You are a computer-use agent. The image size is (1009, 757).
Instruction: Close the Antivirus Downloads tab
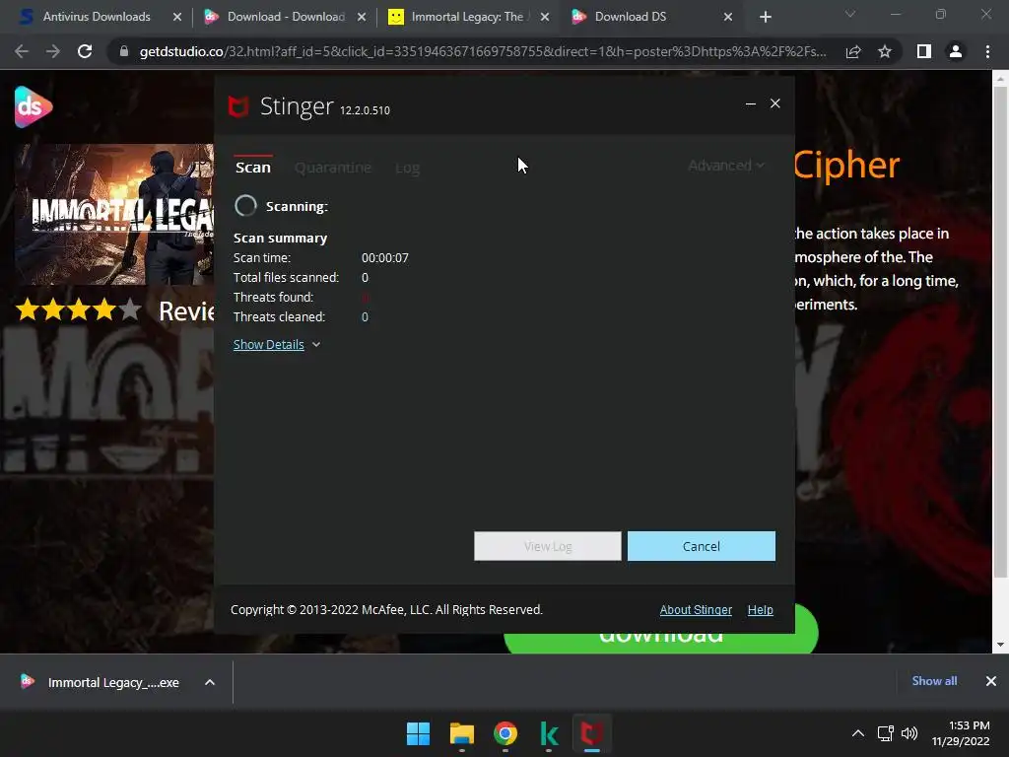coord(177,17)
